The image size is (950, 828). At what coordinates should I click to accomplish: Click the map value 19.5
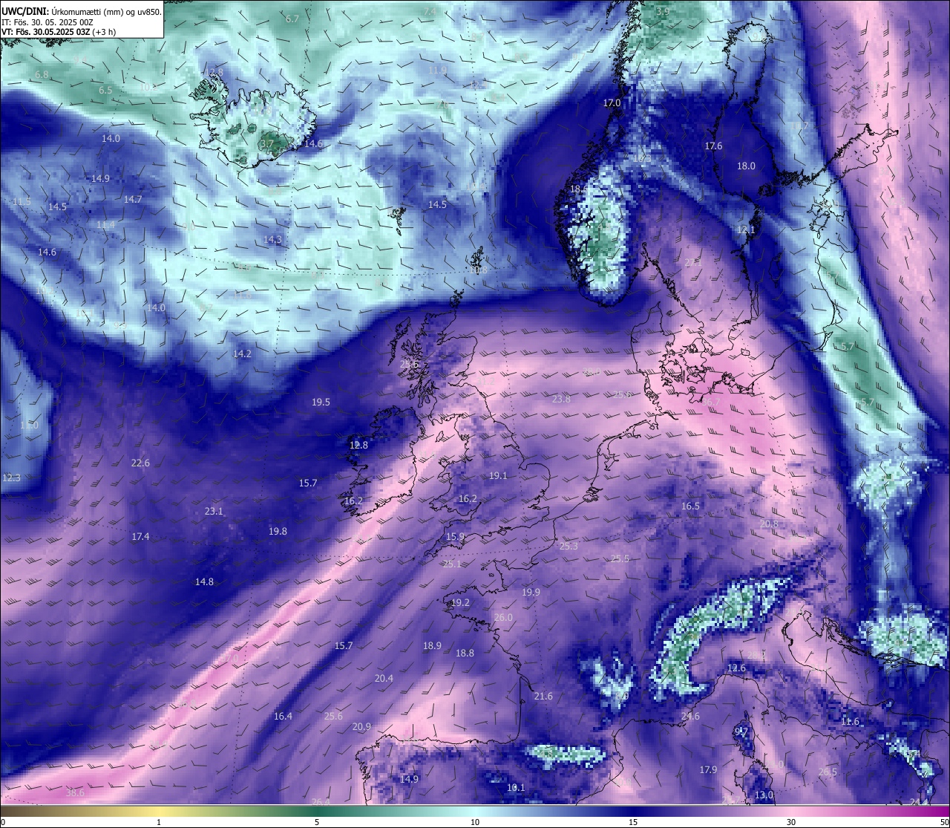(x=321, y=402)
